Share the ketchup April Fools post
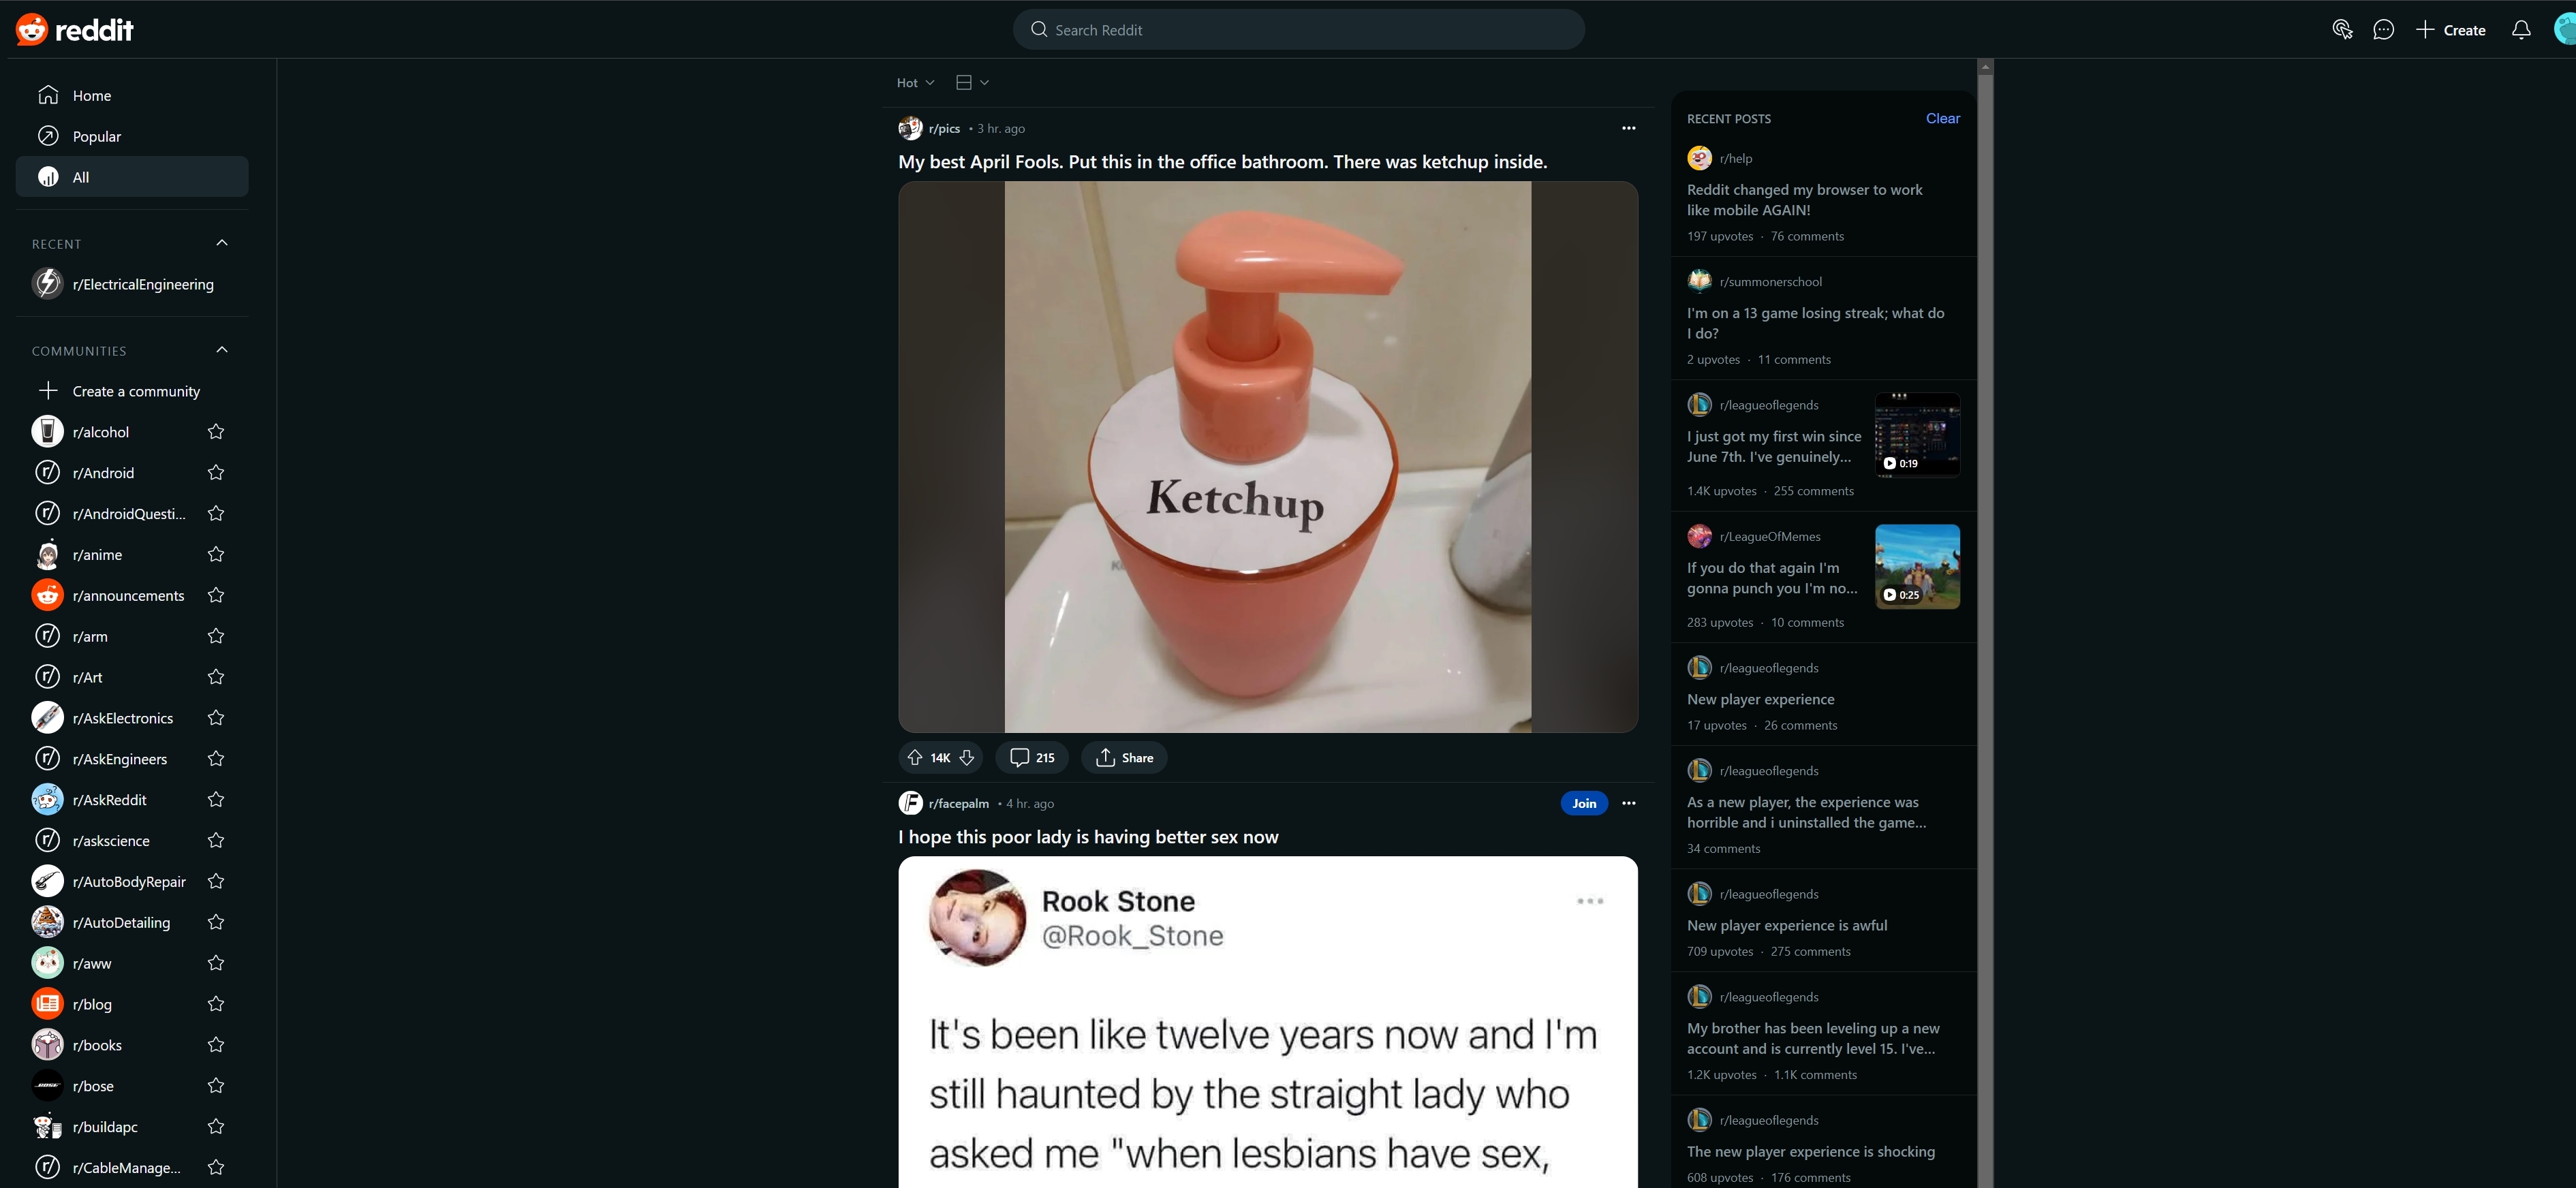 (1123, 757)
